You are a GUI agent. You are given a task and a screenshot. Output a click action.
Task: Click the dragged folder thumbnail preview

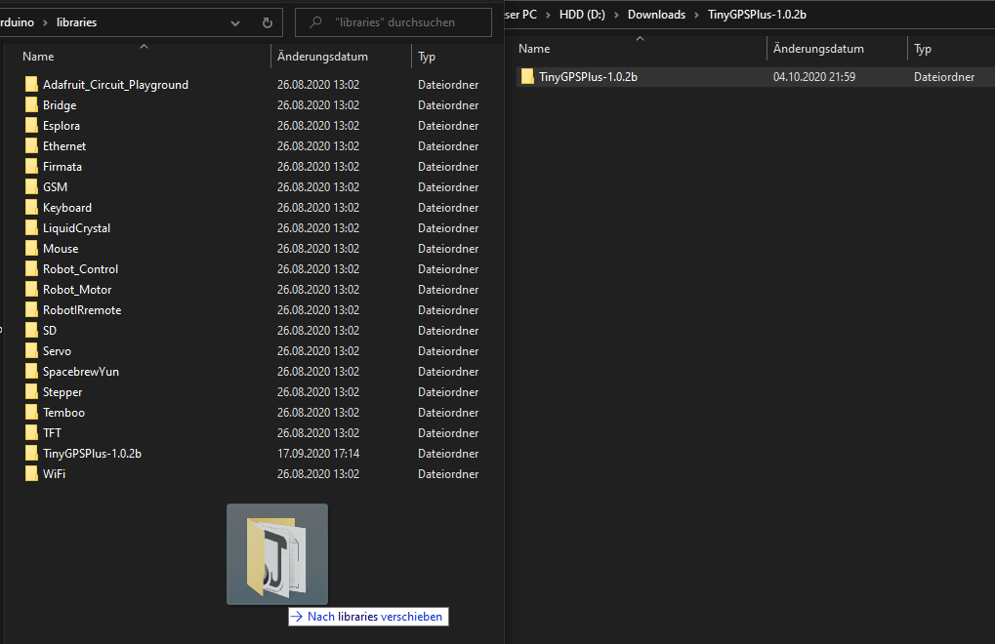(277, 554)
